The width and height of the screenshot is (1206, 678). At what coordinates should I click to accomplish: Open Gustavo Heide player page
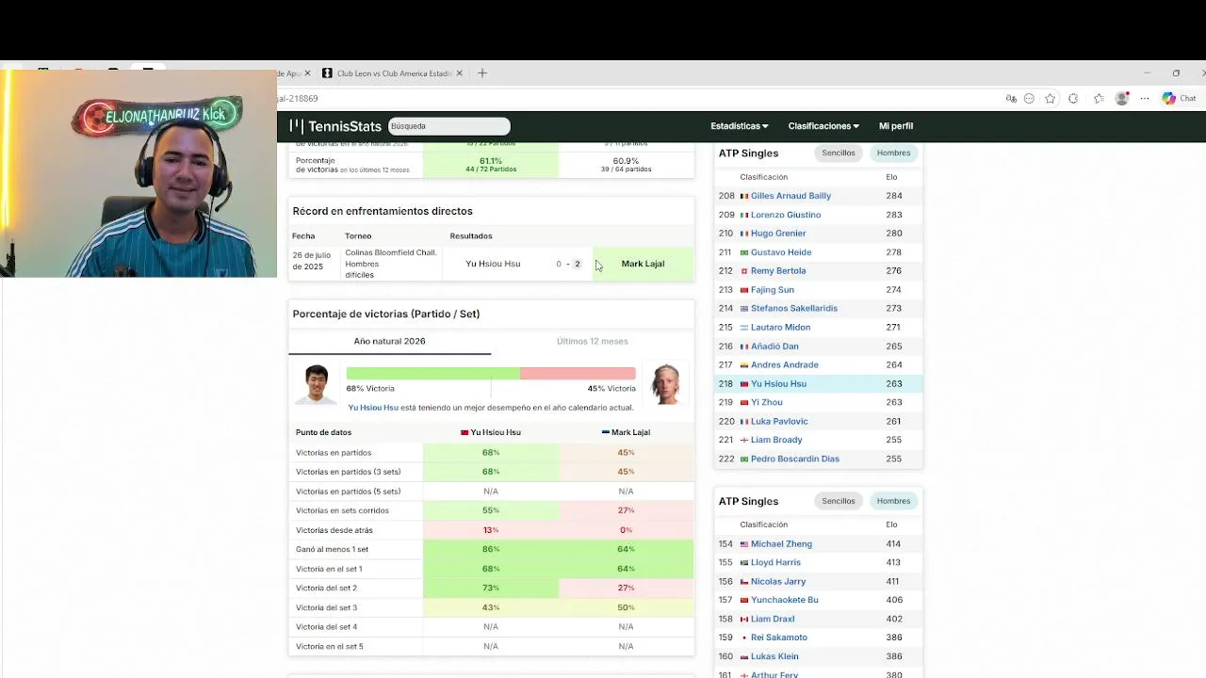click(781, 252)
